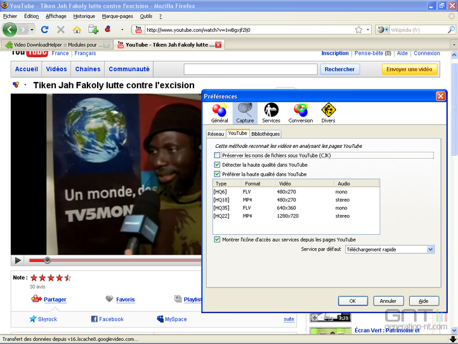Viewport: 458px width, 344px height.
Task: Click DownloadHelper balls icon beside video title
Action: pos(16,85)
